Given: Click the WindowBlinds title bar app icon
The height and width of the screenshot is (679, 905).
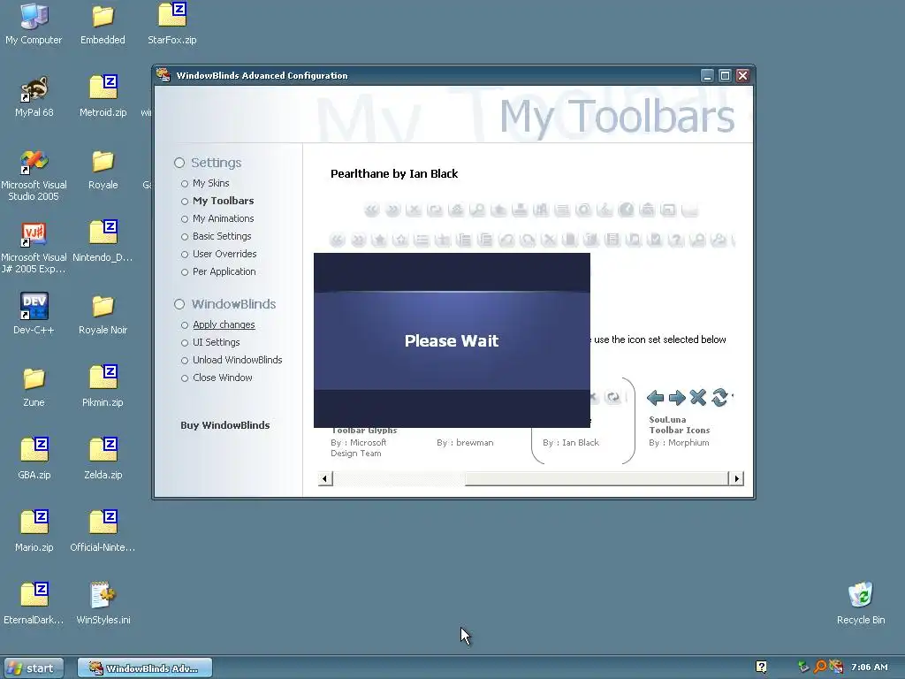Looking at the screenshot, I should 164,75.
